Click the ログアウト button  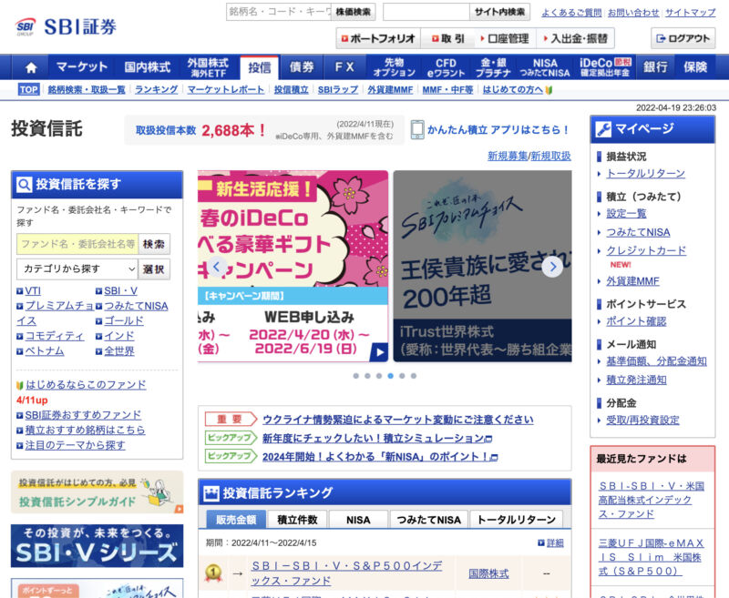[x=683, y=38]
